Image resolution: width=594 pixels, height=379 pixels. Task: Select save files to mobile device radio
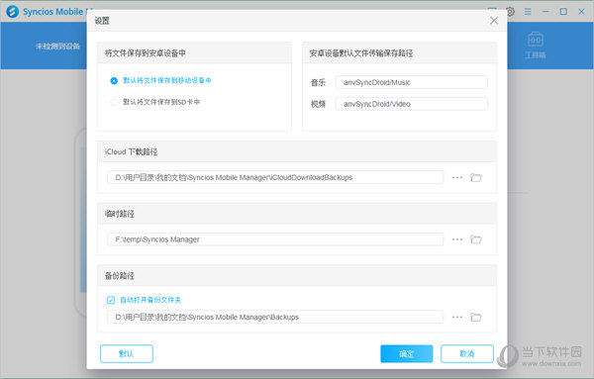pos(114,80)
